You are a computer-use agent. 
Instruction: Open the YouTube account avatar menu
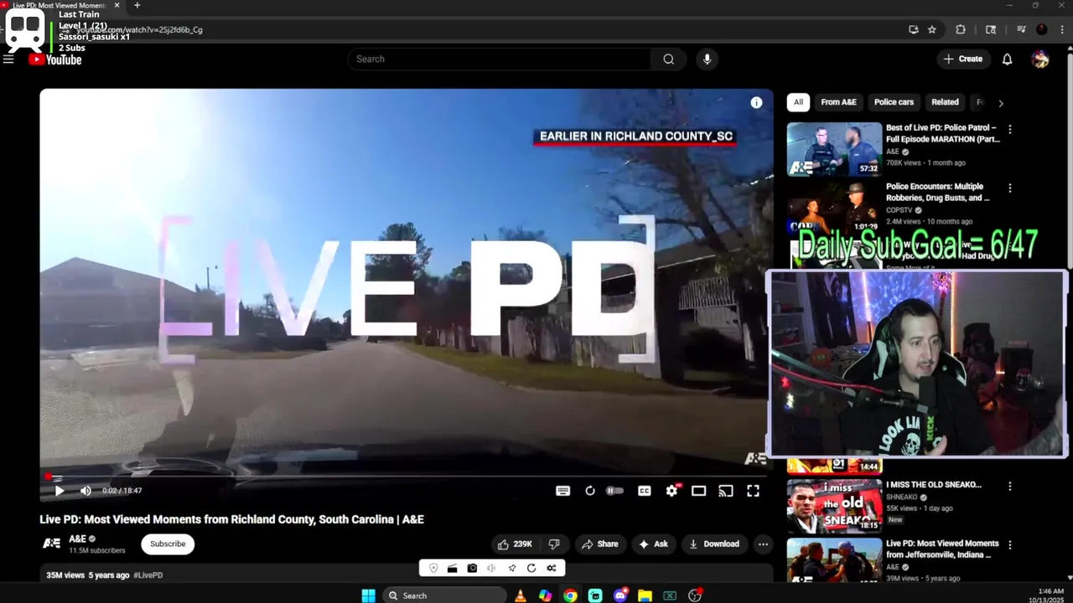coord(1040,59)
